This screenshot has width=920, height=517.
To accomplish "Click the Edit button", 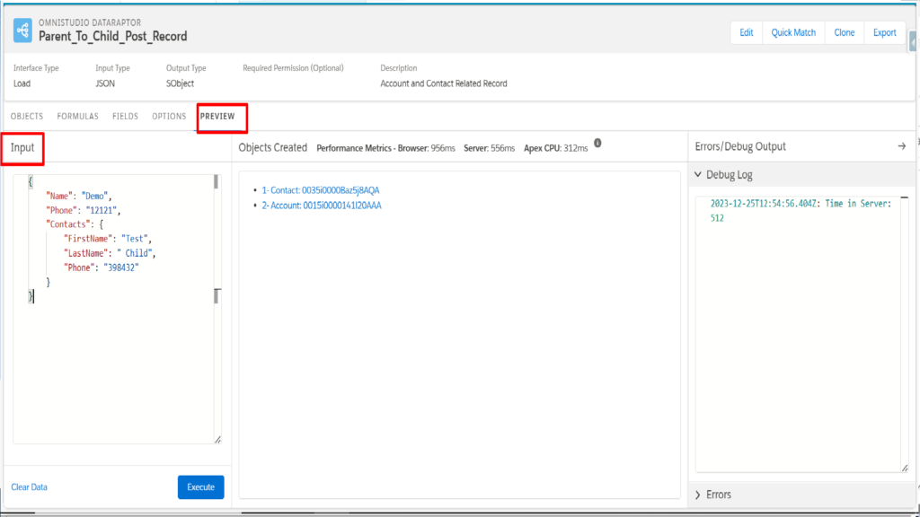I will click(x=747, y=33).
